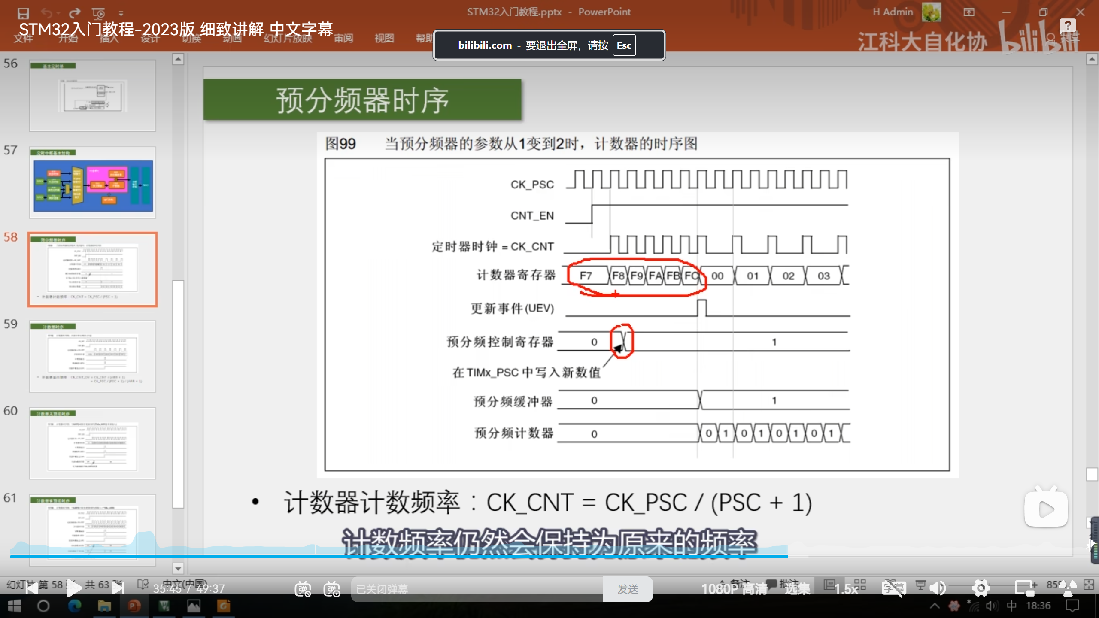Enable picture-in-picture mode
This screenshot has height=618, width=1099.
pos(1025,588)
